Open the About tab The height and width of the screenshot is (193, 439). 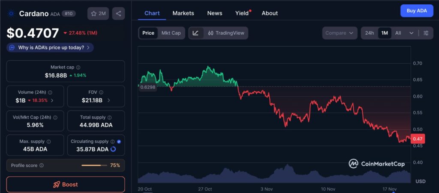tap(270, 13)
